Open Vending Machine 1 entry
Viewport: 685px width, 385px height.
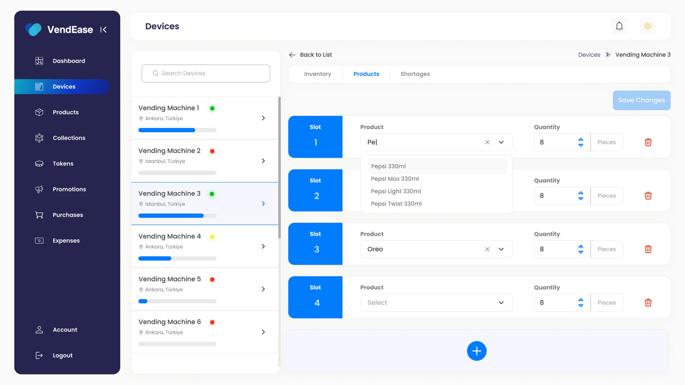(205, 118)
